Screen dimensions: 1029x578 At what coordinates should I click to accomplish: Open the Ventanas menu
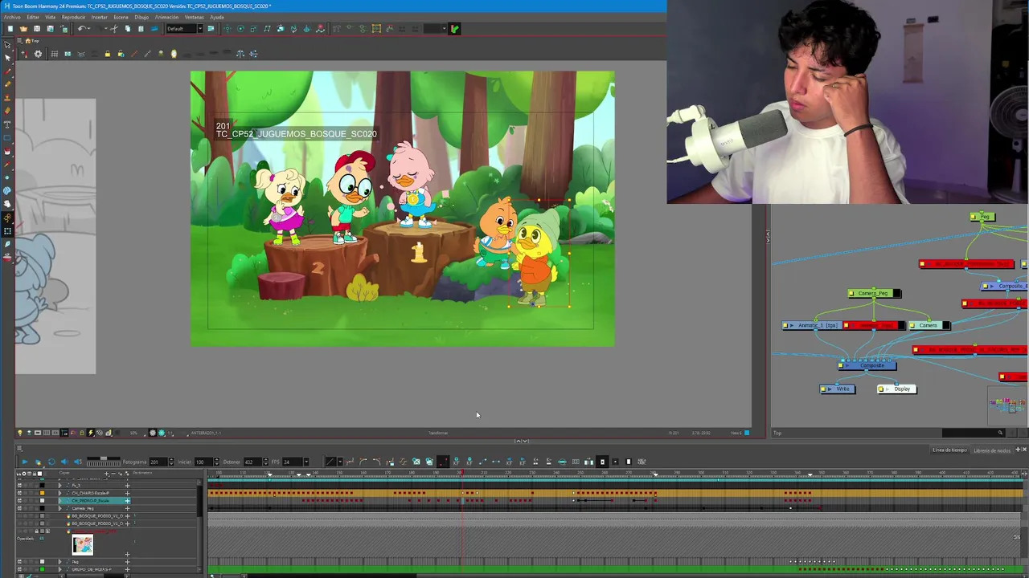click(194, 17)
